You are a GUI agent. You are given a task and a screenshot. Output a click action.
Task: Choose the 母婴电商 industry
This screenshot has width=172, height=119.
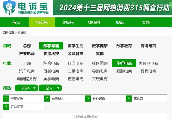[51, 71]
